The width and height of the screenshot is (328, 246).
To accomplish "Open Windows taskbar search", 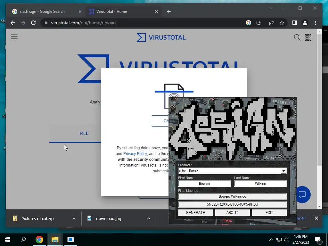I will pos(23,240).
